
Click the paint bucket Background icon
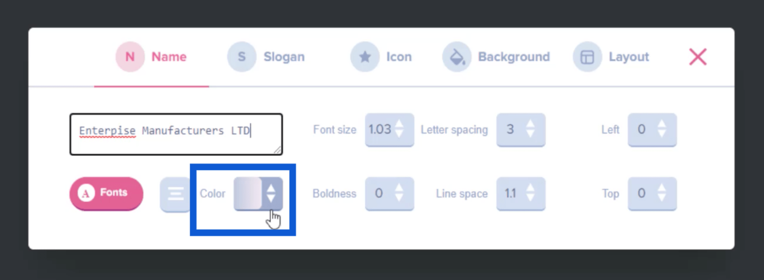(x=457, y=57)
